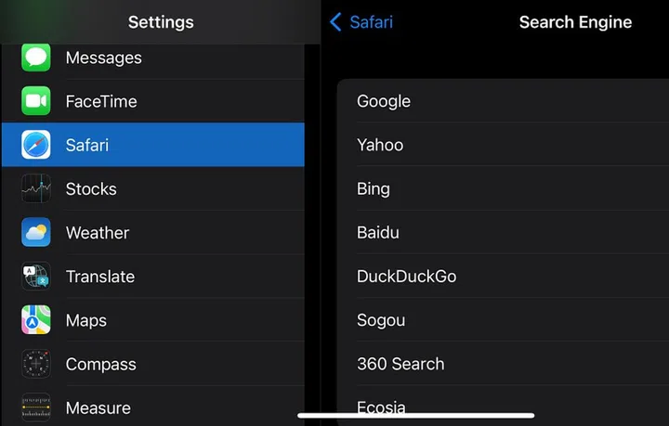Tap the Maps app icon

[36, 320]
